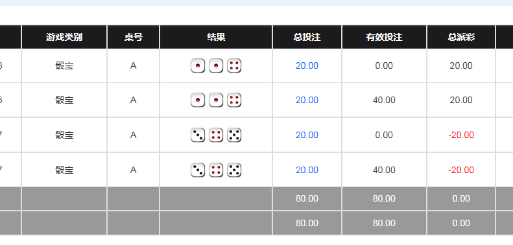
Task: Click the red -20.00 payout in the third row
Action: click(461, 135)
